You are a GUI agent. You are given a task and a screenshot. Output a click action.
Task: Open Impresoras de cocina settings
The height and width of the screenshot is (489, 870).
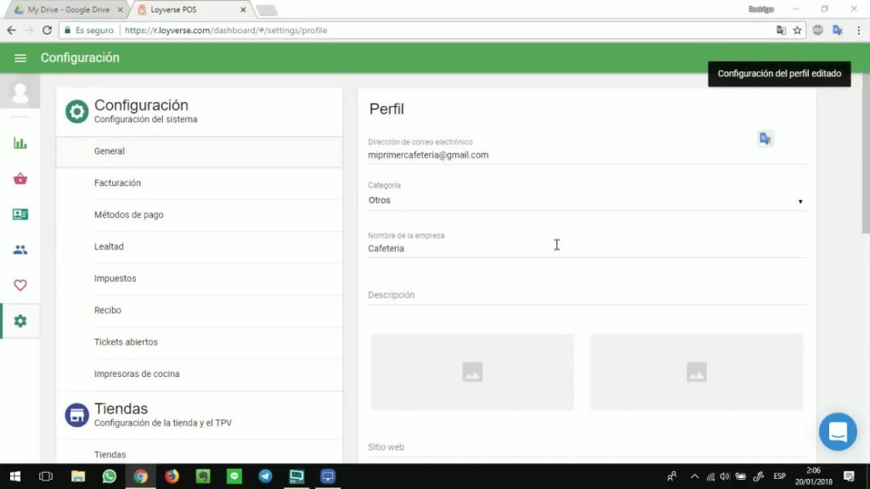point(136,374)
